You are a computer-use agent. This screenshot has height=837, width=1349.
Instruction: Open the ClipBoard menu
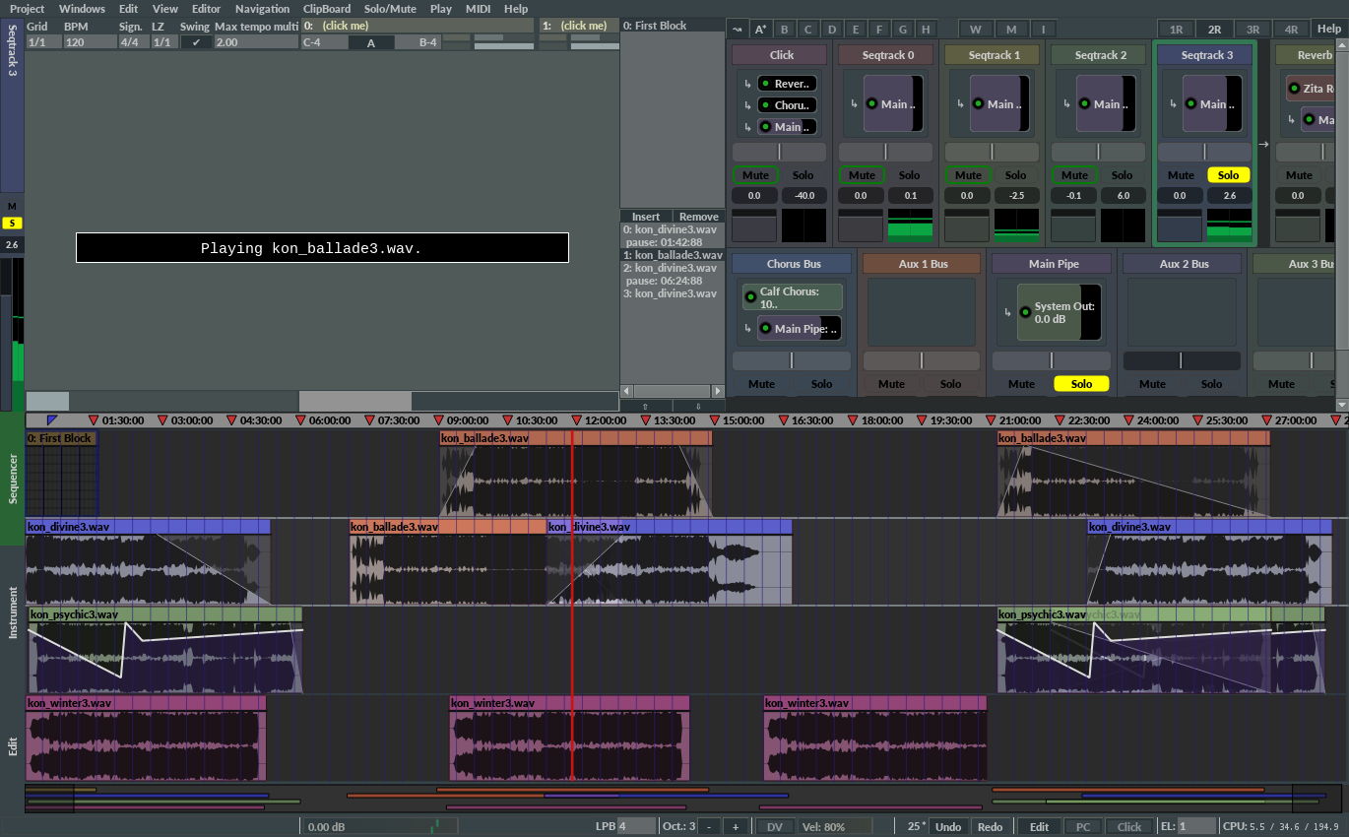click(327, 9)
